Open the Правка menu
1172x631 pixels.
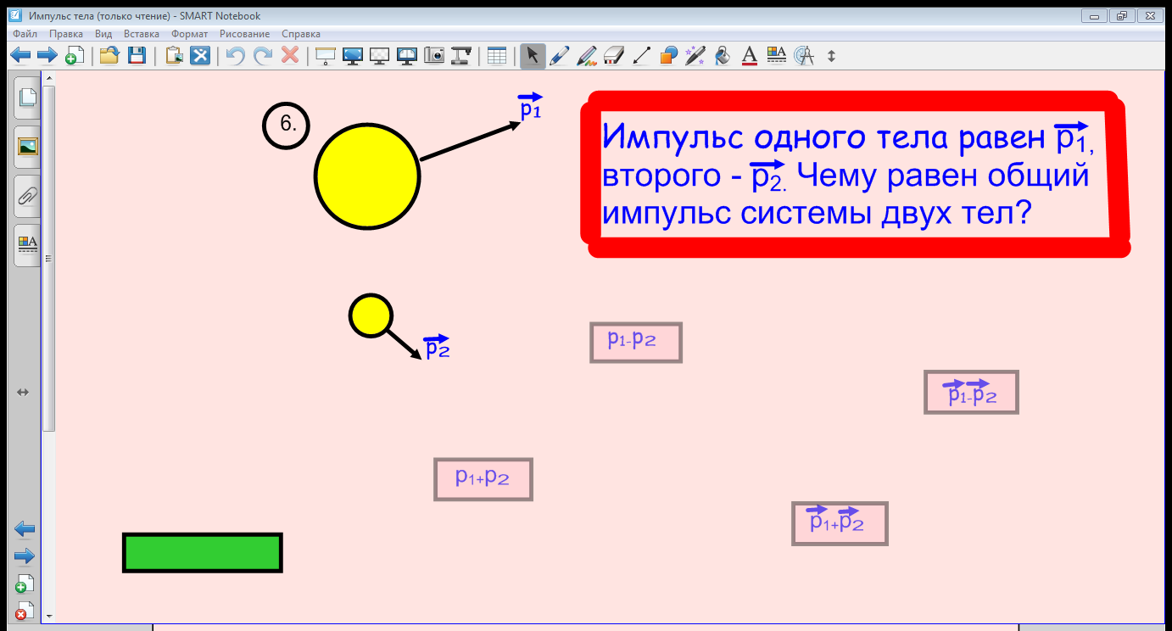[66, 34]
